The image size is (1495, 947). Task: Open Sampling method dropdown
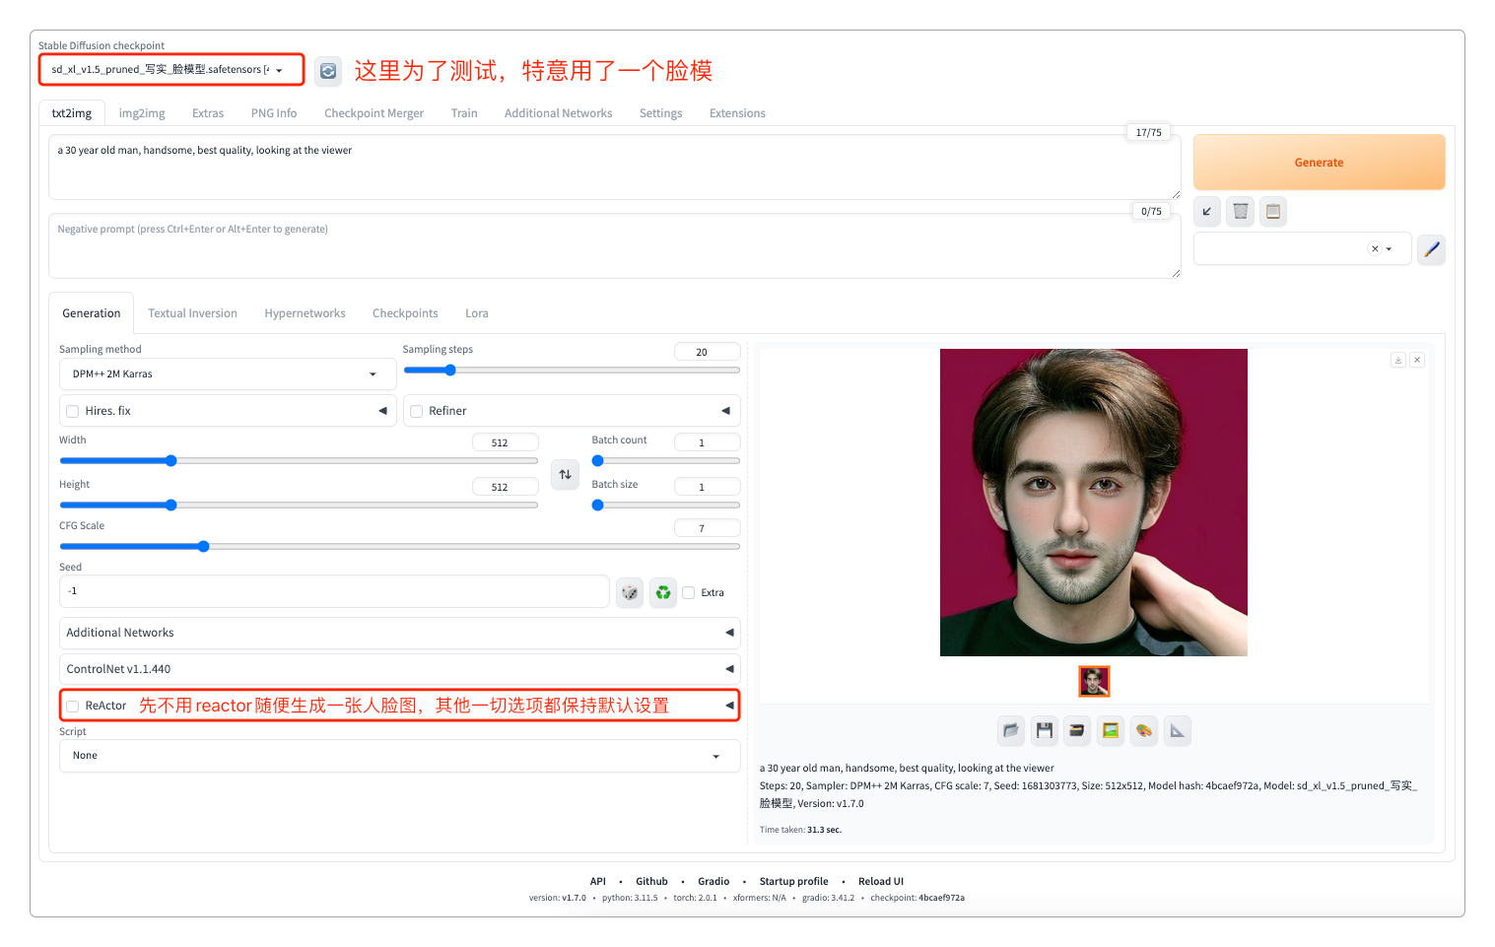(x=228, y=374)
